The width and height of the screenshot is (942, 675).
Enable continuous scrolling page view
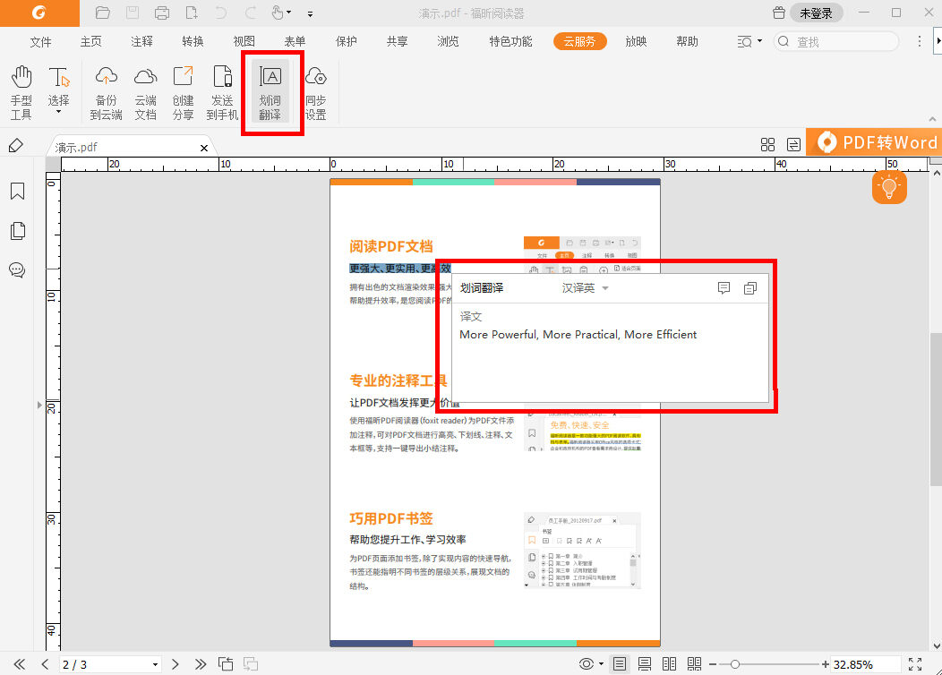click(x=644, y=663)
